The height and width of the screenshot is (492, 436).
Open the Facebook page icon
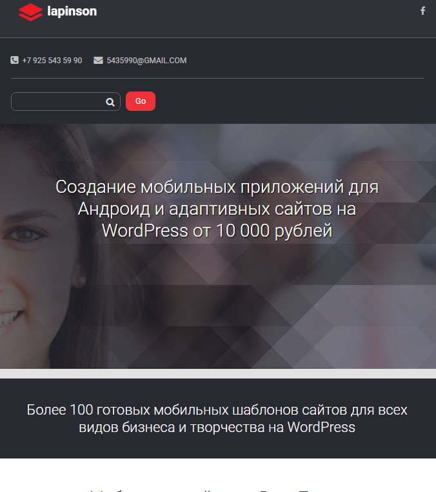point(423,11)
